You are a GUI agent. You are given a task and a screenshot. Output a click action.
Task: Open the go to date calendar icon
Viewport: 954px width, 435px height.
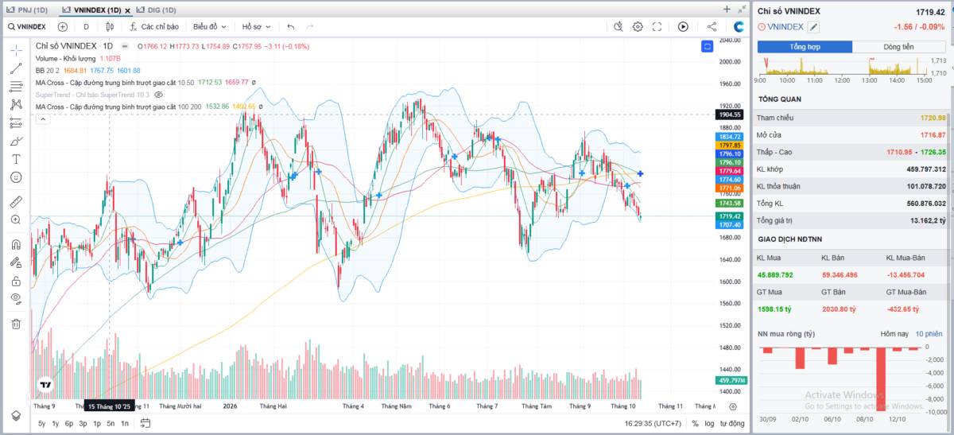point(145,423)
